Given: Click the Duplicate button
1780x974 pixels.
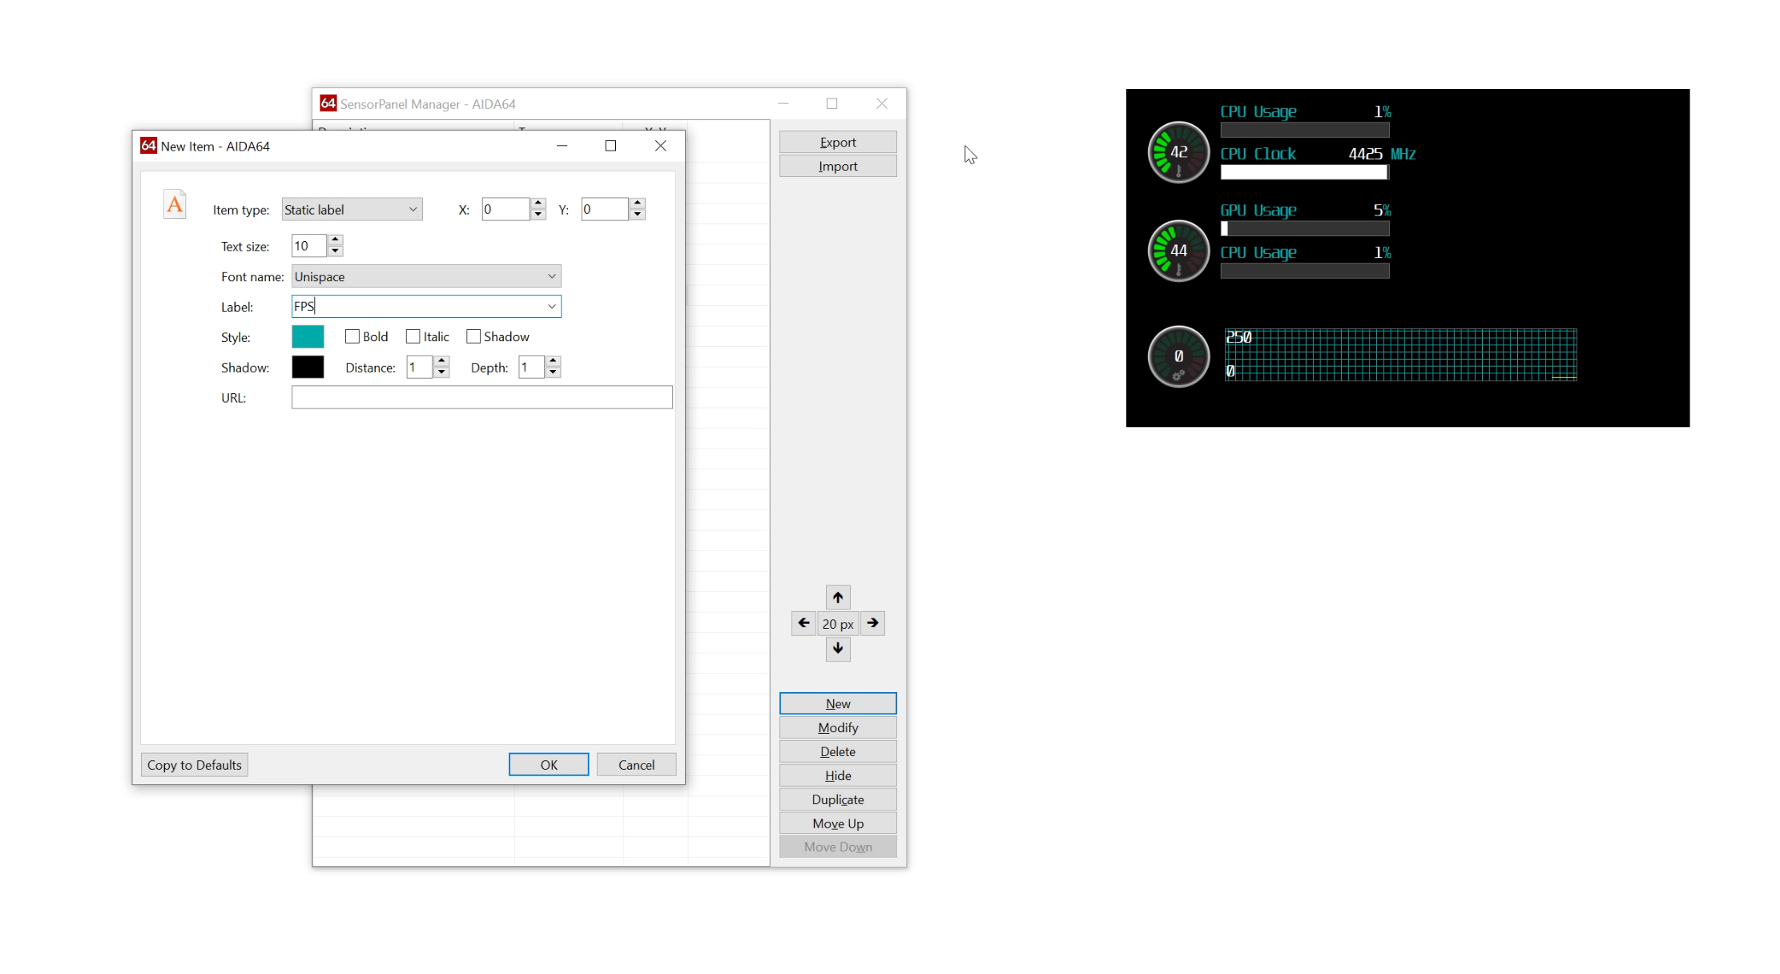Looking at the screenshot, I should (837, 799).
